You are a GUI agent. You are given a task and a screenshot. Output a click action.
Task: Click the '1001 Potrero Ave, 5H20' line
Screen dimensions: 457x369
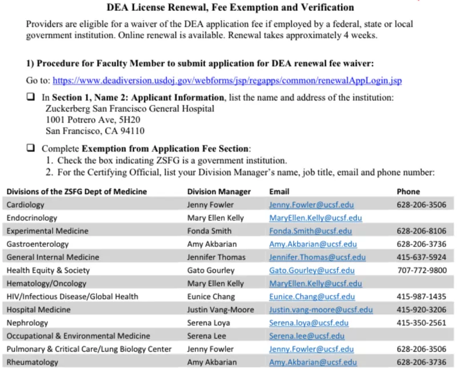coord(93,119)
